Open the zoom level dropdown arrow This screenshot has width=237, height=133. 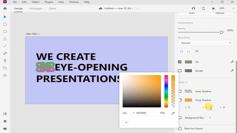234,8
